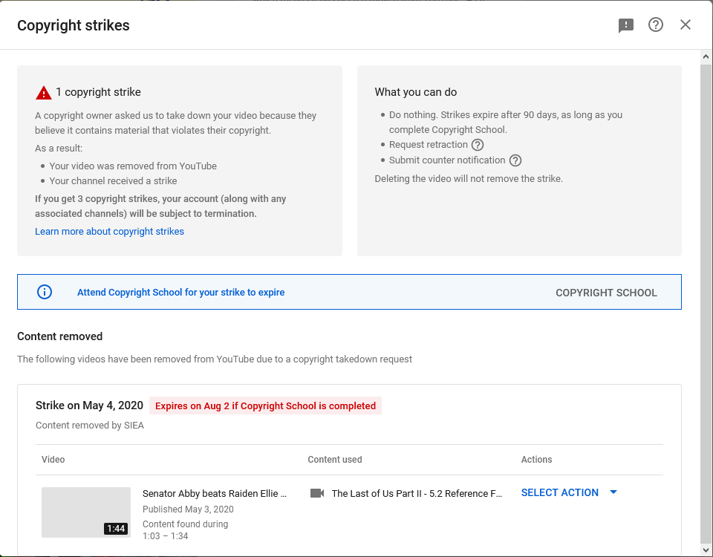Click video camera icon beside The Last of Us
713x557 pixels.
[x=317, y=493]
